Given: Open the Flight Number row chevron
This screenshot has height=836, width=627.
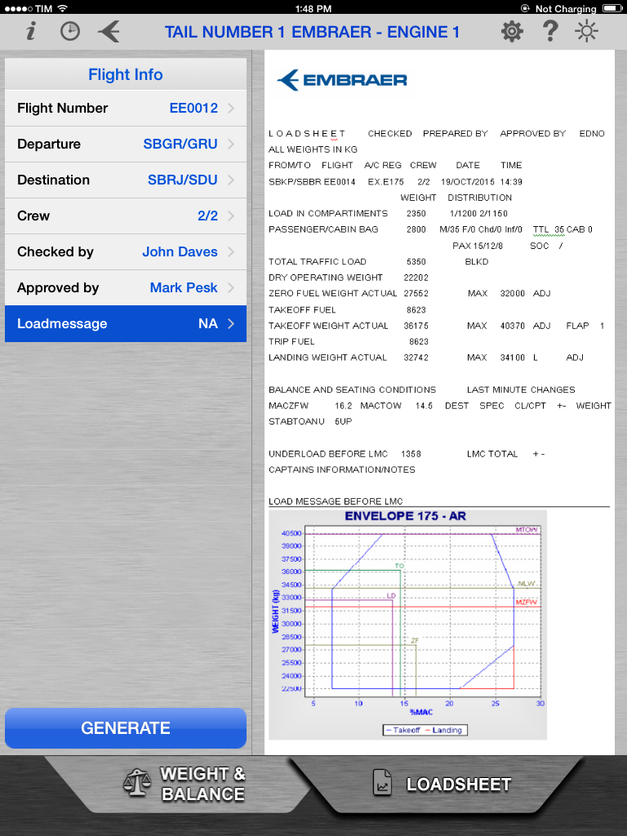Looking at the screenshot, I should [231, 109].
